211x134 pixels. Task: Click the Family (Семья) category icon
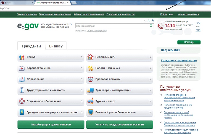pos(22,57)
